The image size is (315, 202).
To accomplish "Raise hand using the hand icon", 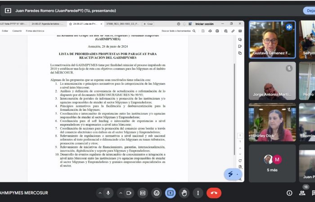I will tap(184, 193).
